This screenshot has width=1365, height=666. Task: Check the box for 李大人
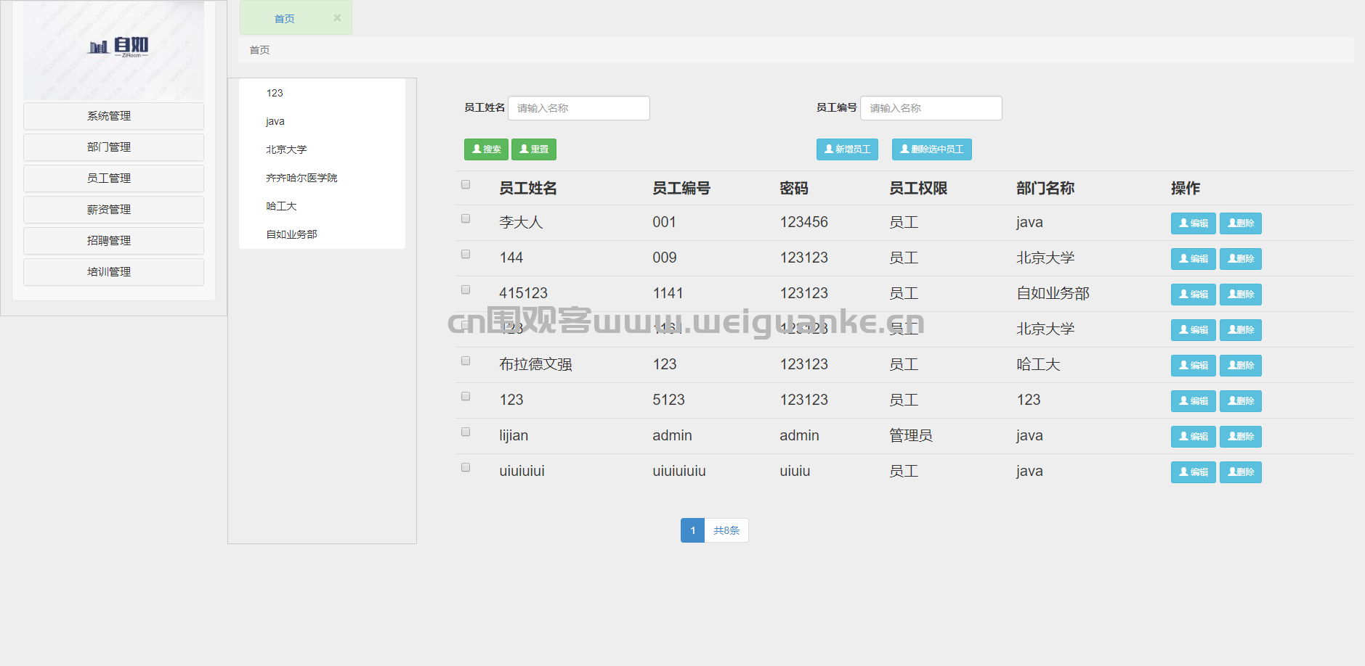point(466,218)
